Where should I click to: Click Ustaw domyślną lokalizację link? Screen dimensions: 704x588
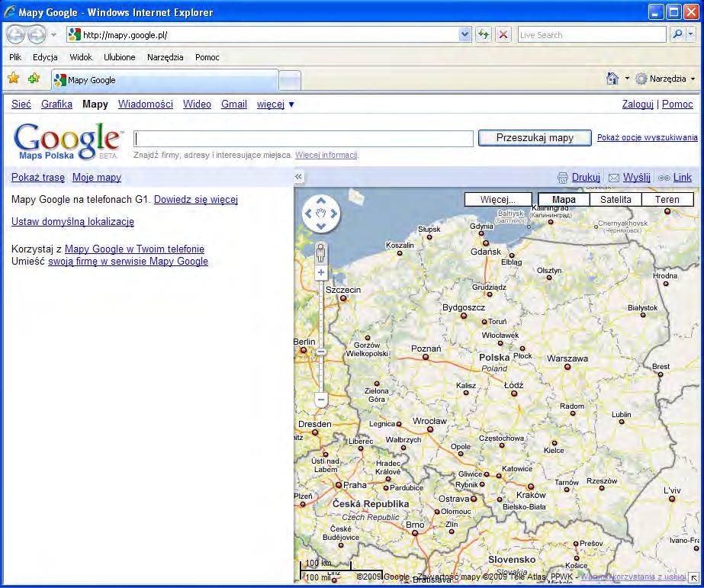[x=72, y=221]
